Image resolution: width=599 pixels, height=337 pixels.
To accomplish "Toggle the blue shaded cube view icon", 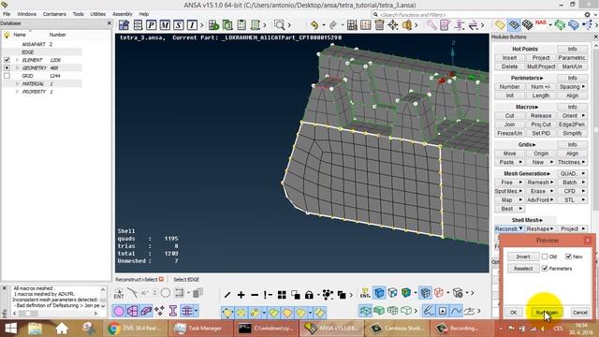I will pyautogui.click(x=379, y=293).
